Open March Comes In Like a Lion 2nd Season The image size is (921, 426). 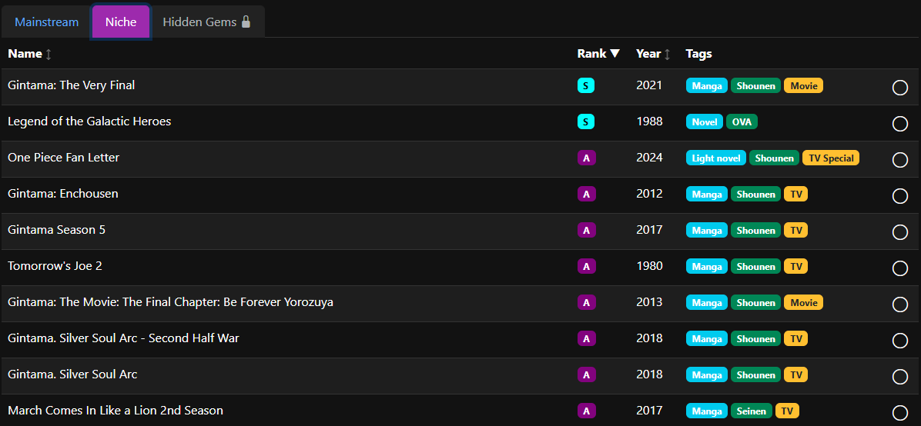pos(116,410)
